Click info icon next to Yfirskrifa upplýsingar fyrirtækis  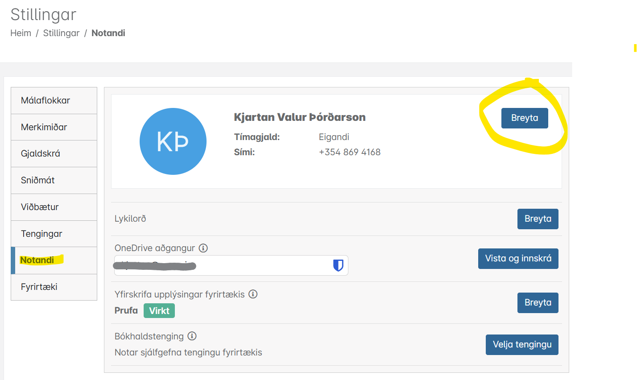(253, 294)
